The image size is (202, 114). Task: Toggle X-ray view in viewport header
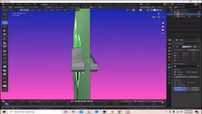[148, 10]
